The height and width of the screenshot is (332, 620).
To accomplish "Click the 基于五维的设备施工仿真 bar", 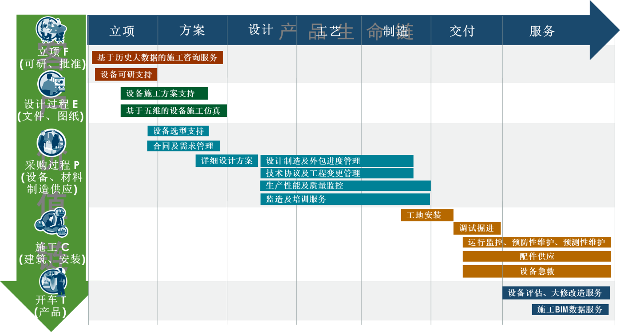I will coord(174,111).
